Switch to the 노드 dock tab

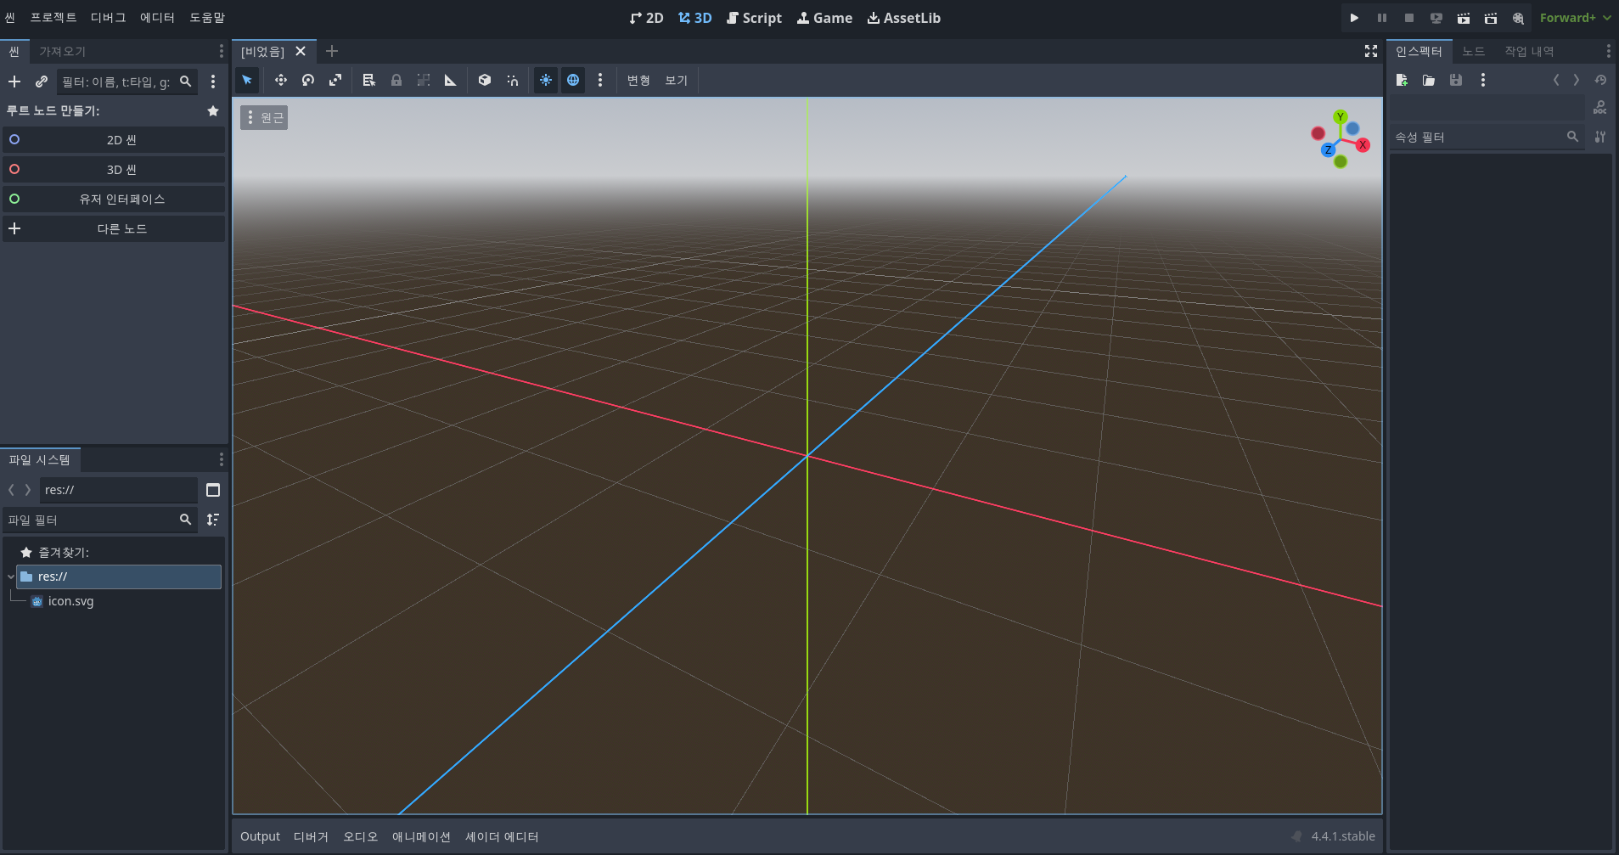(1474, 52)
